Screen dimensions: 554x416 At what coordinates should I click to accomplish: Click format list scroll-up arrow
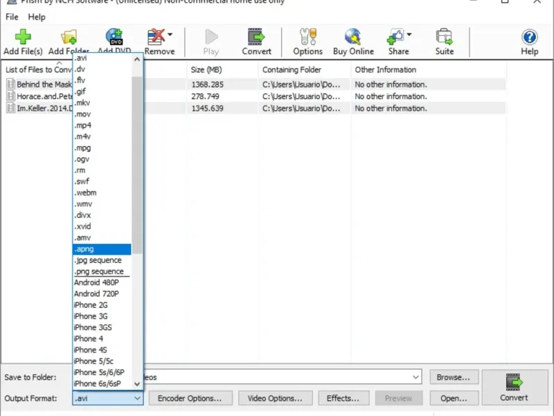[137, 60]
